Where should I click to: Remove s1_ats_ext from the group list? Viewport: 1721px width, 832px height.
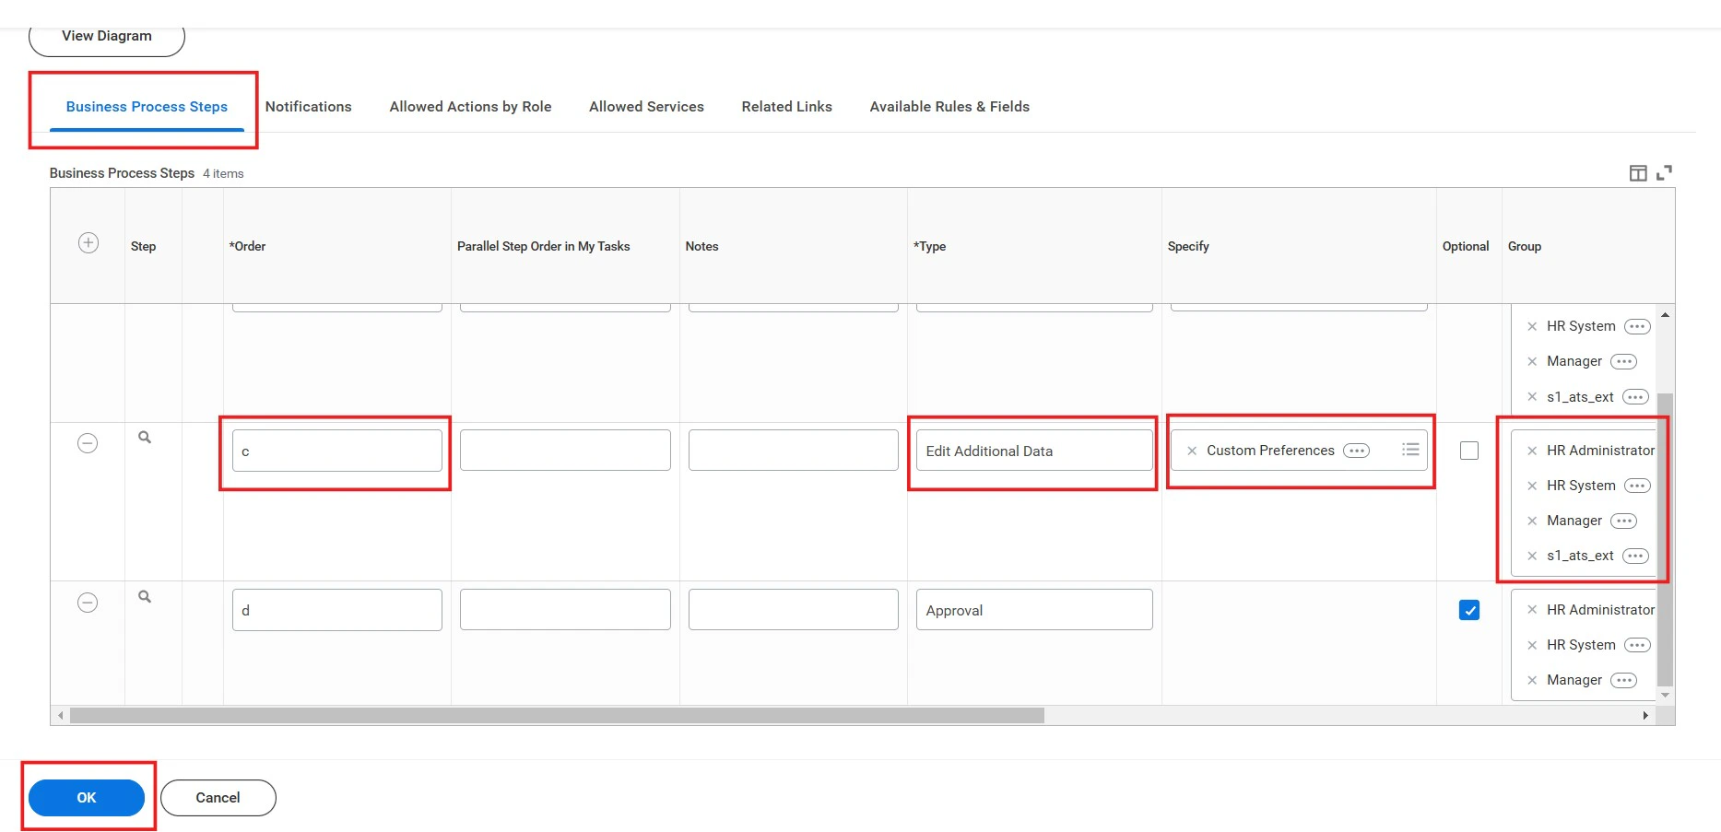tap(1531, 556)
